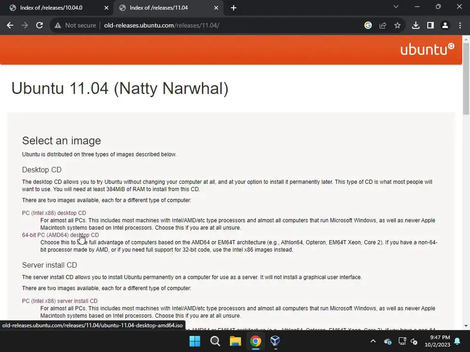Image resolution: width=470 pixels, height=352 pixels.
Task: Open Chrome three-dot menu
Action: coord(460,26)
